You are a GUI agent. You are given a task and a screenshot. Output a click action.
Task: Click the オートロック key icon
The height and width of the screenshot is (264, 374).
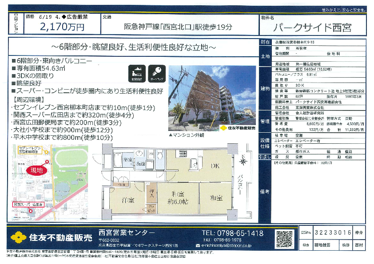(156, 73)
